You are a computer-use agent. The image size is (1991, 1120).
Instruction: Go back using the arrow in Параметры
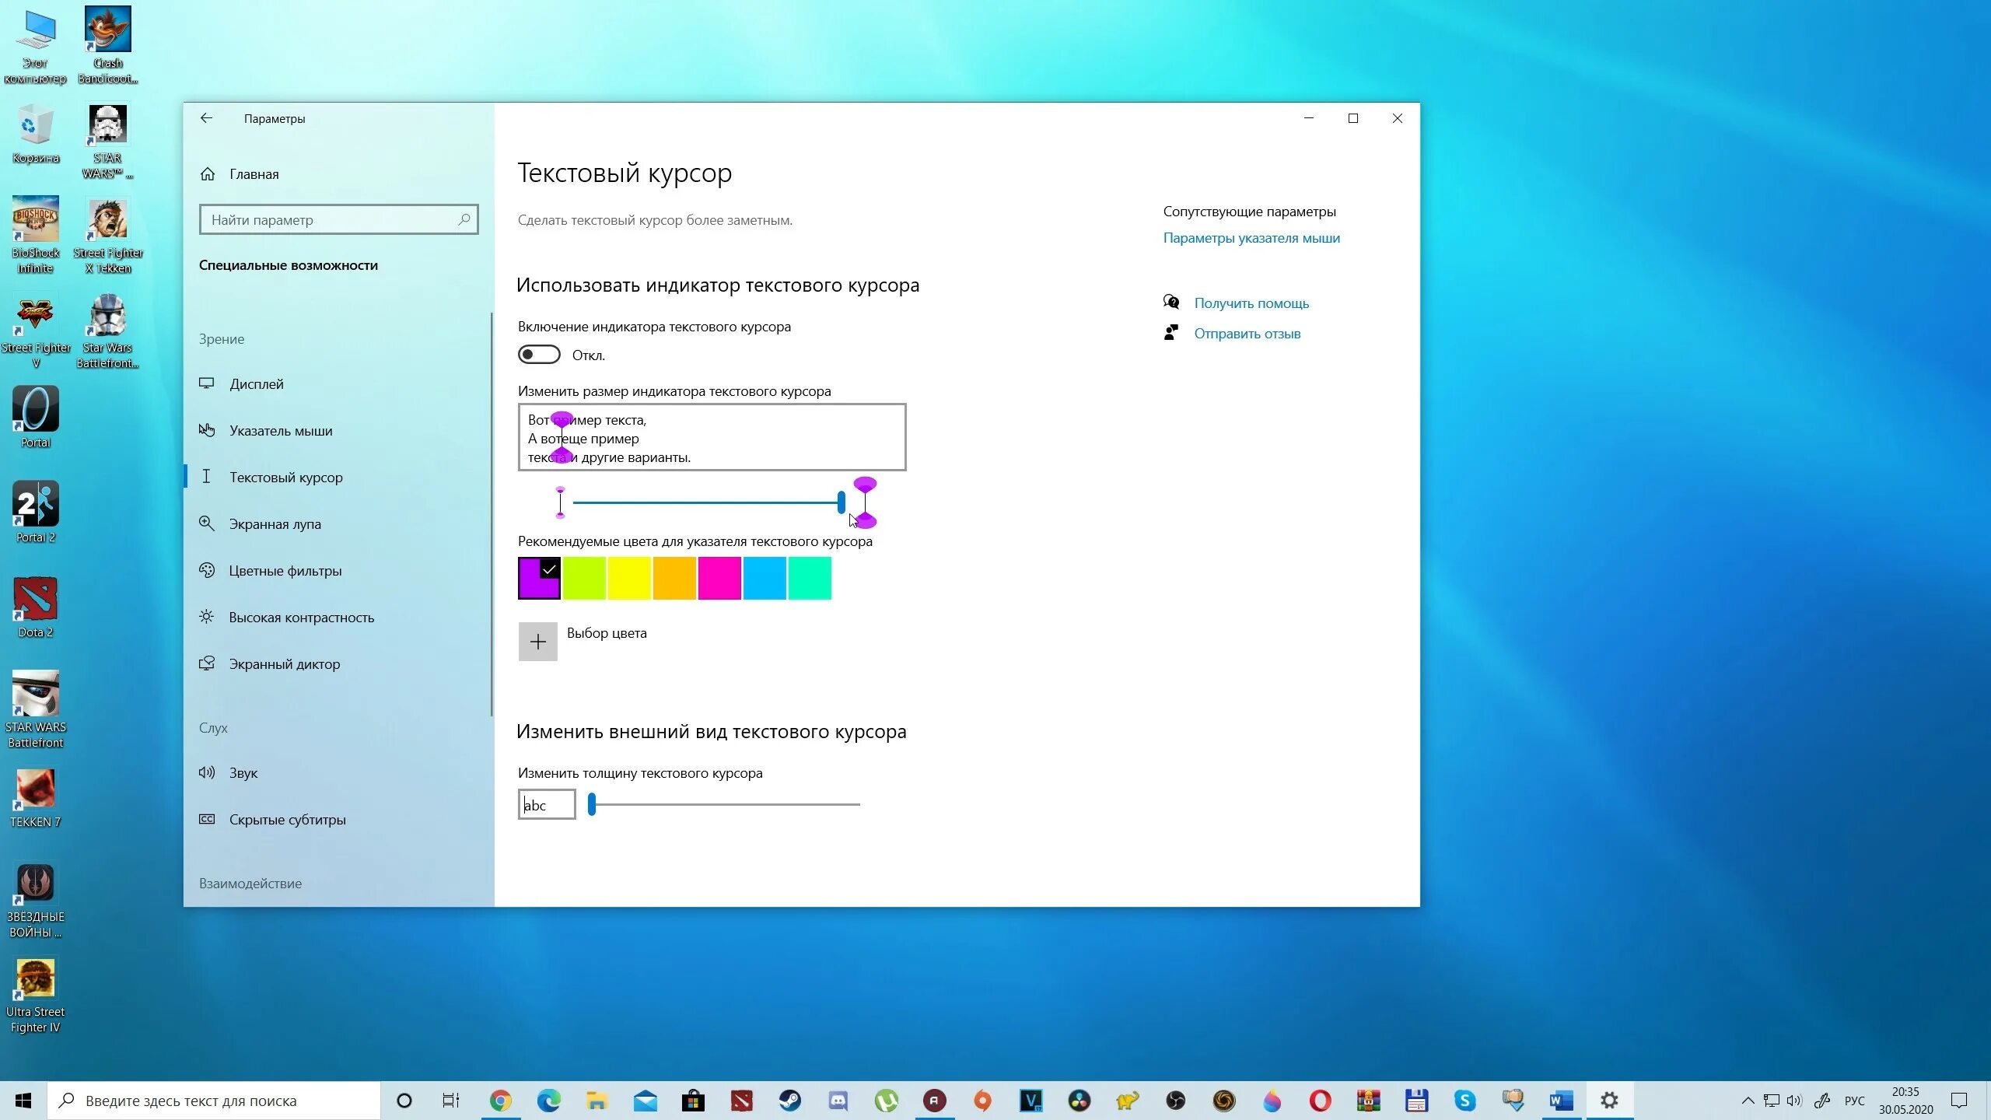[x=206, y=117]
